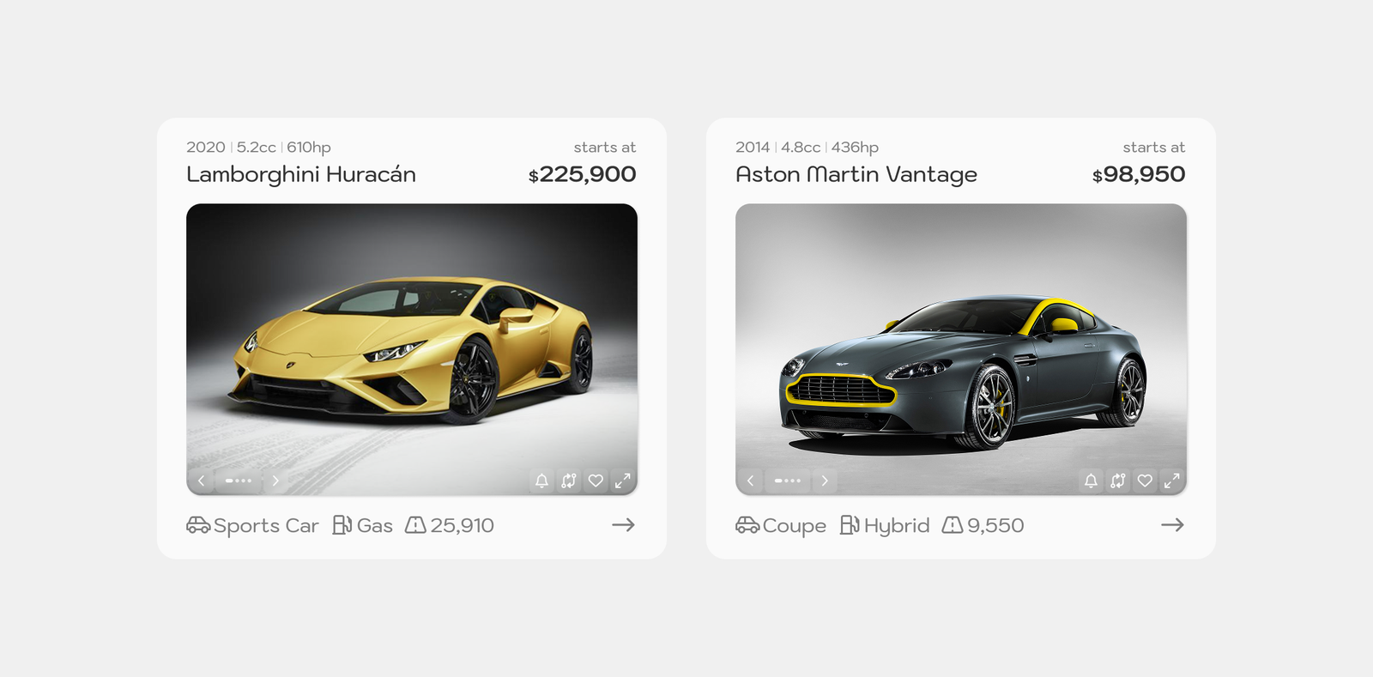Click the compare icon on Lamborghini image
1373x677 pixels.
[x=569, y=481]
